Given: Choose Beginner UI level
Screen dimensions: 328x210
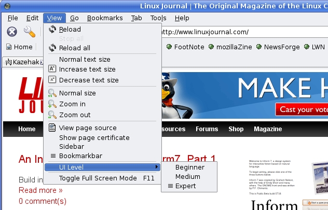Looking at the screenshot, I should [x=189, y=167].
